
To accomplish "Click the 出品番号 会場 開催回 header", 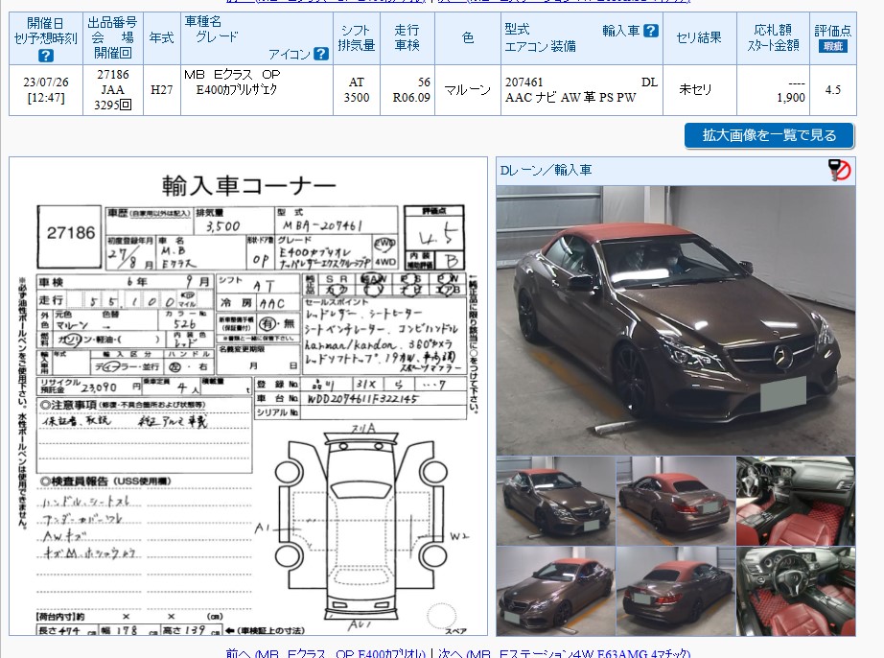I will click(x=113, y=37).
